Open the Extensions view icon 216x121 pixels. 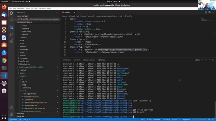click(x=11, y=41)
